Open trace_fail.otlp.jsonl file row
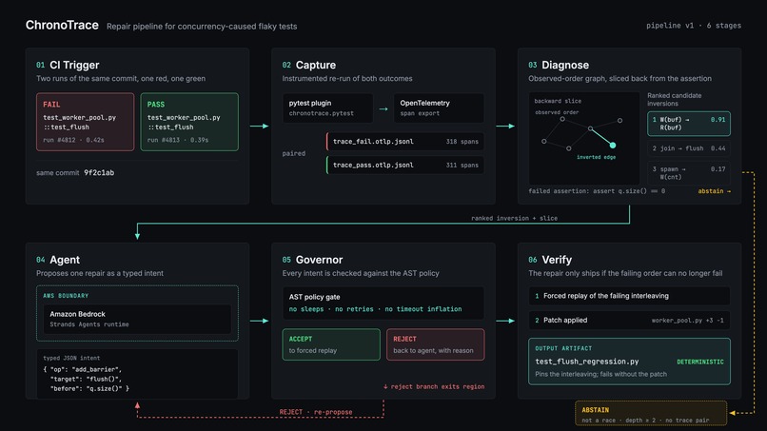The height and width of the screenshot is (431, 767). pos(405,142)
